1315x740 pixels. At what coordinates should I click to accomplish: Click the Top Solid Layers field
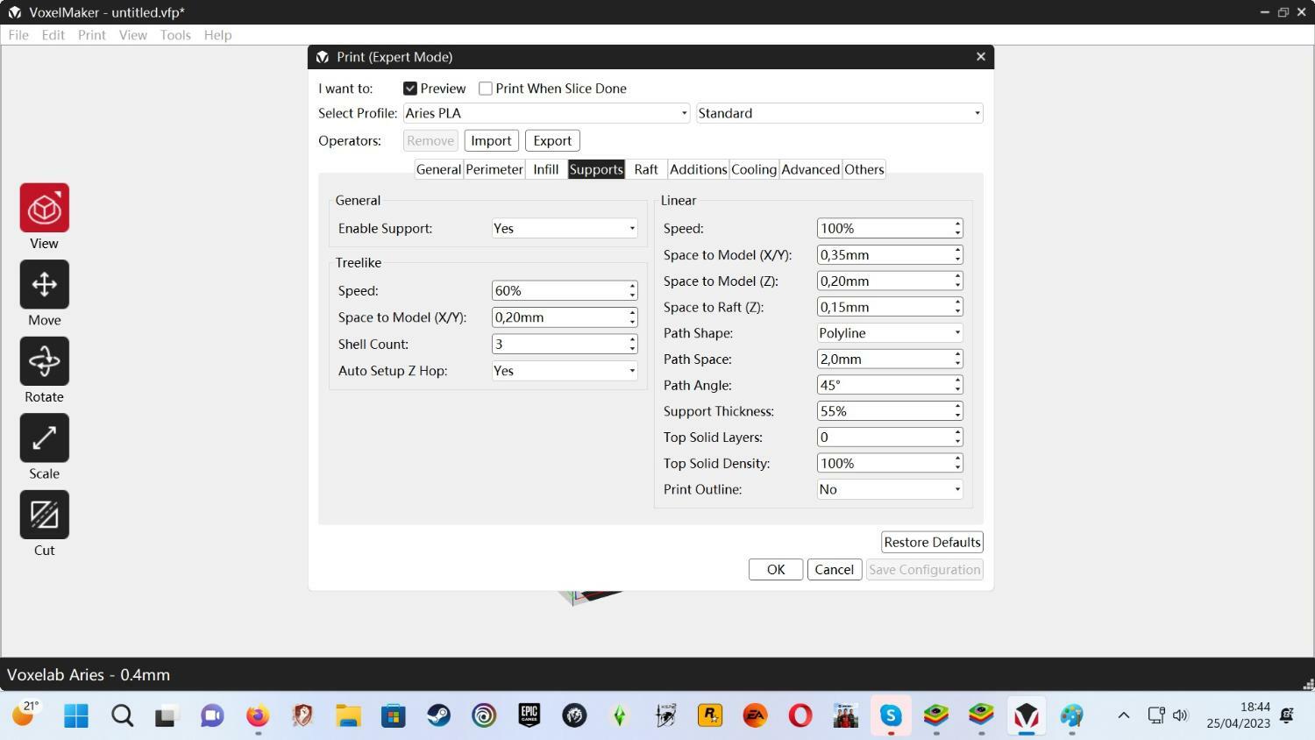pos(890,437)
